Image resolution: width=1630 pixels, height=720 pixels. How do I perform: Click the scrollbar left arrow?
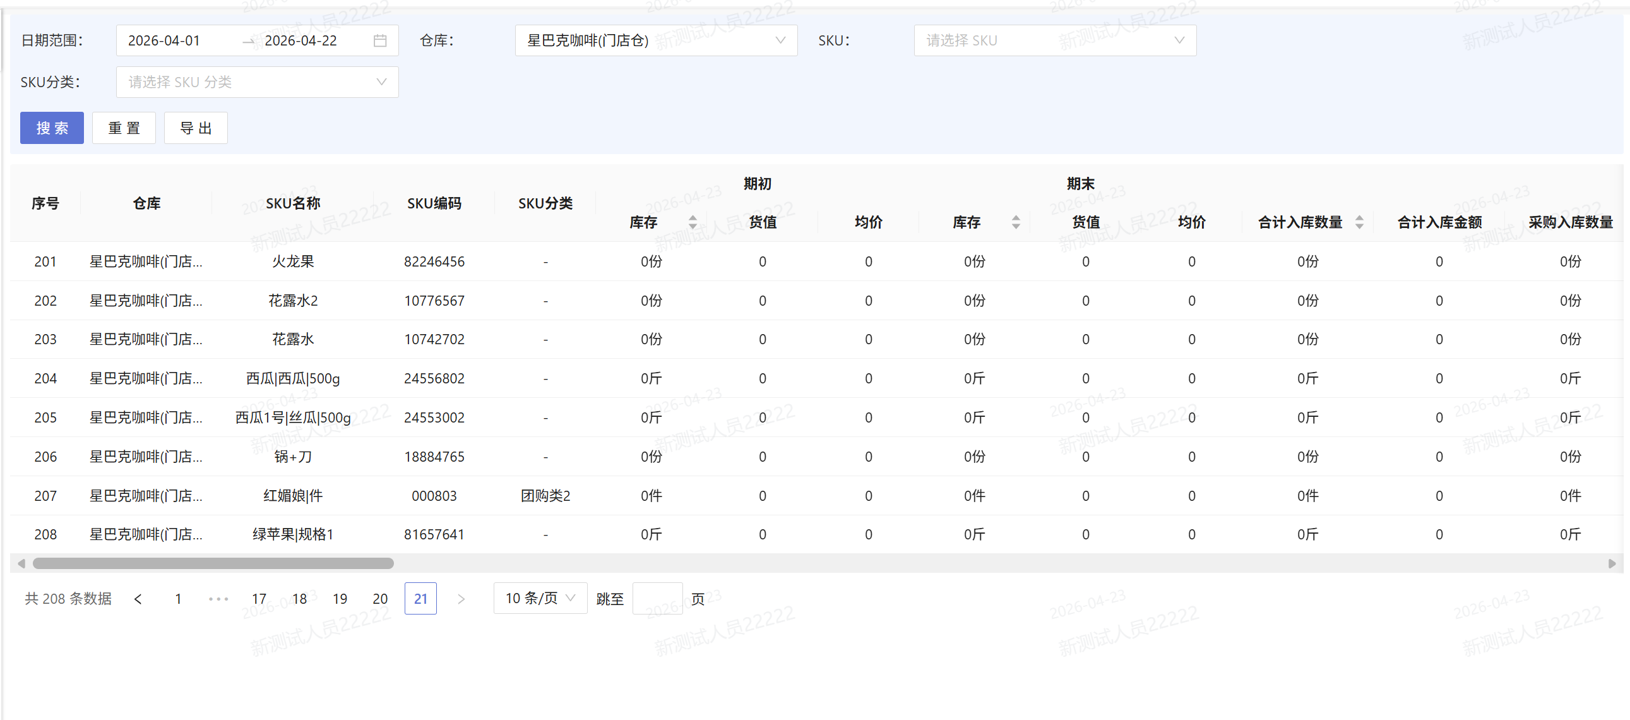coord(21,563)
